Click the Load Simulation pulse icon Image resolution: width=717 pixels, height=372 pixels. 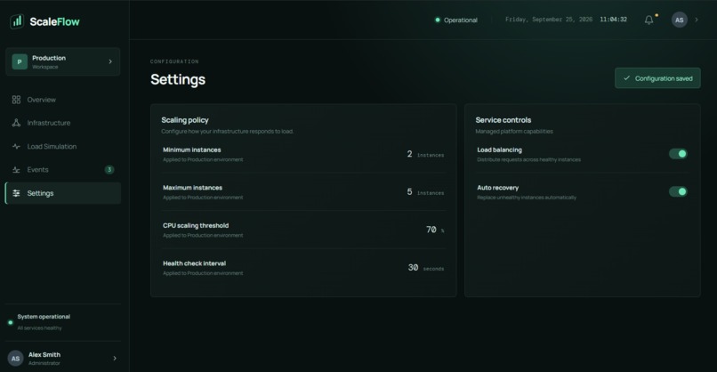point(17,147)
